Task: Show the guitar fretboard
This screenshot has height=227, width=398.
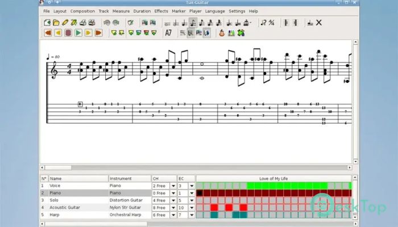Action: [222, 33]
